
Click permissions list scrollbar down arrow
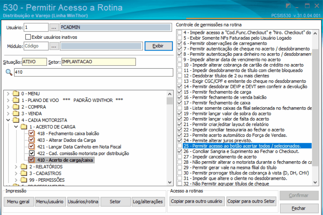315,182
